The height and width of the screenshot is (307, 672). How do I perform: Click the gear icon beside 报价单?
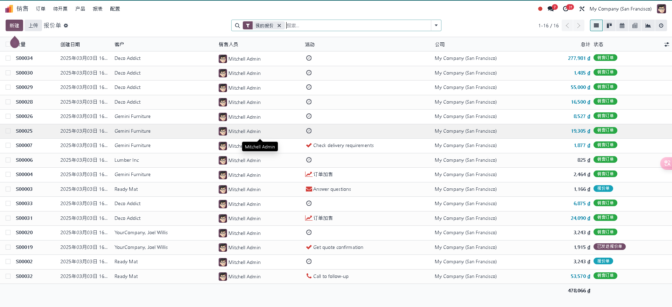(x=66, y=26)
